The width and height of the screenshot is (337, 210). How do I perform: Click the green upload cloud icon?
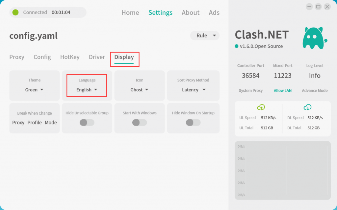261,107
